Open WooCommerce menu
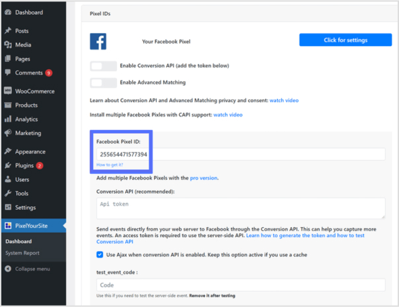The height and width of the screenshot is (307, 399). pos(34,92)
